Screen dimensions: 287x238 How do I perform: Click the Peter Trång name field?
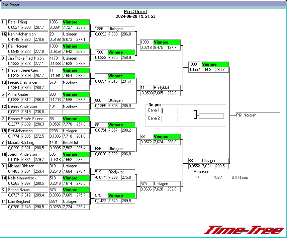tap(28, 22)
